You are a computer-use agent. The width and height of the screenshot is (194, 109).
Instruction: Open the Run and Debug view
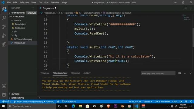4,36
